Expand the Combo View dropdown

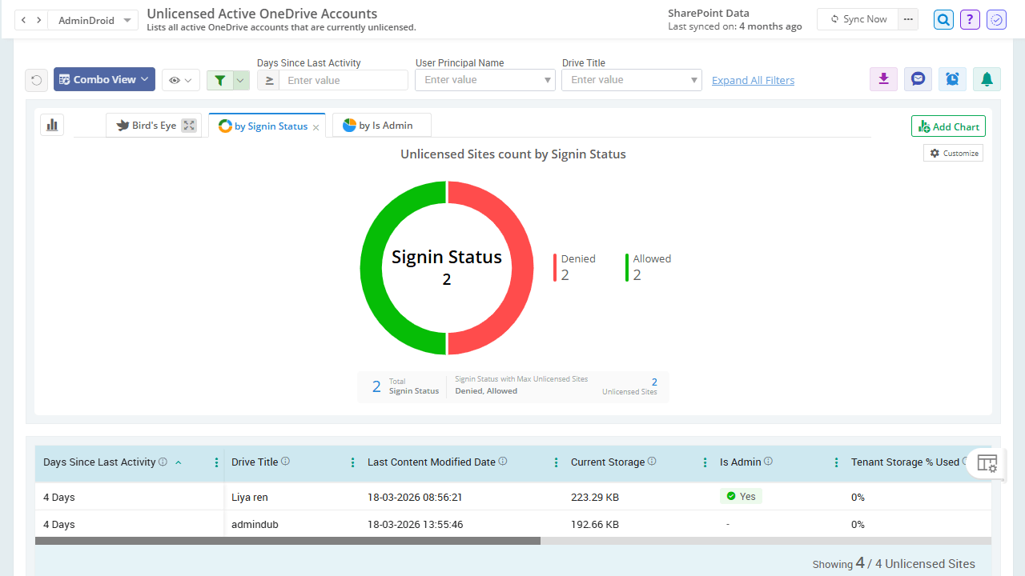click(x=104, y=79)
